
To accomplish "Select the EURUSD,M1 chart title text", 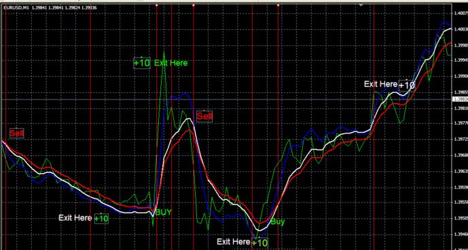I will 50,7.
